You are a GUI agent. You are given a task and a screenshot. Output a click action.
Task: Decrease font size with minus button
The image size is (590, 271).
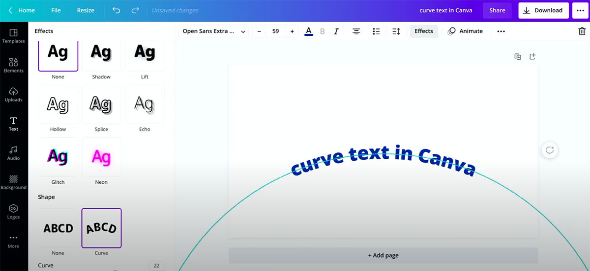click(x=259, y=31)
